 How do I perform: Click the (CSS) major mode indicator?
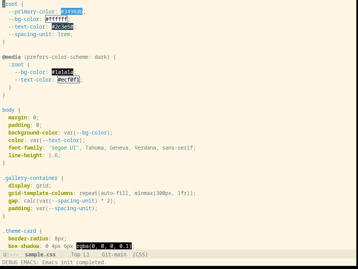[x=140, y=254]
